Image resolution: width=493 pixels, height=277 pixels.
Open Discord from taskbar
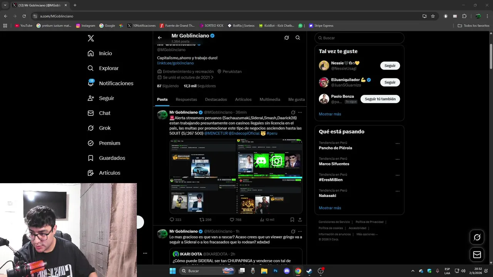287,271
